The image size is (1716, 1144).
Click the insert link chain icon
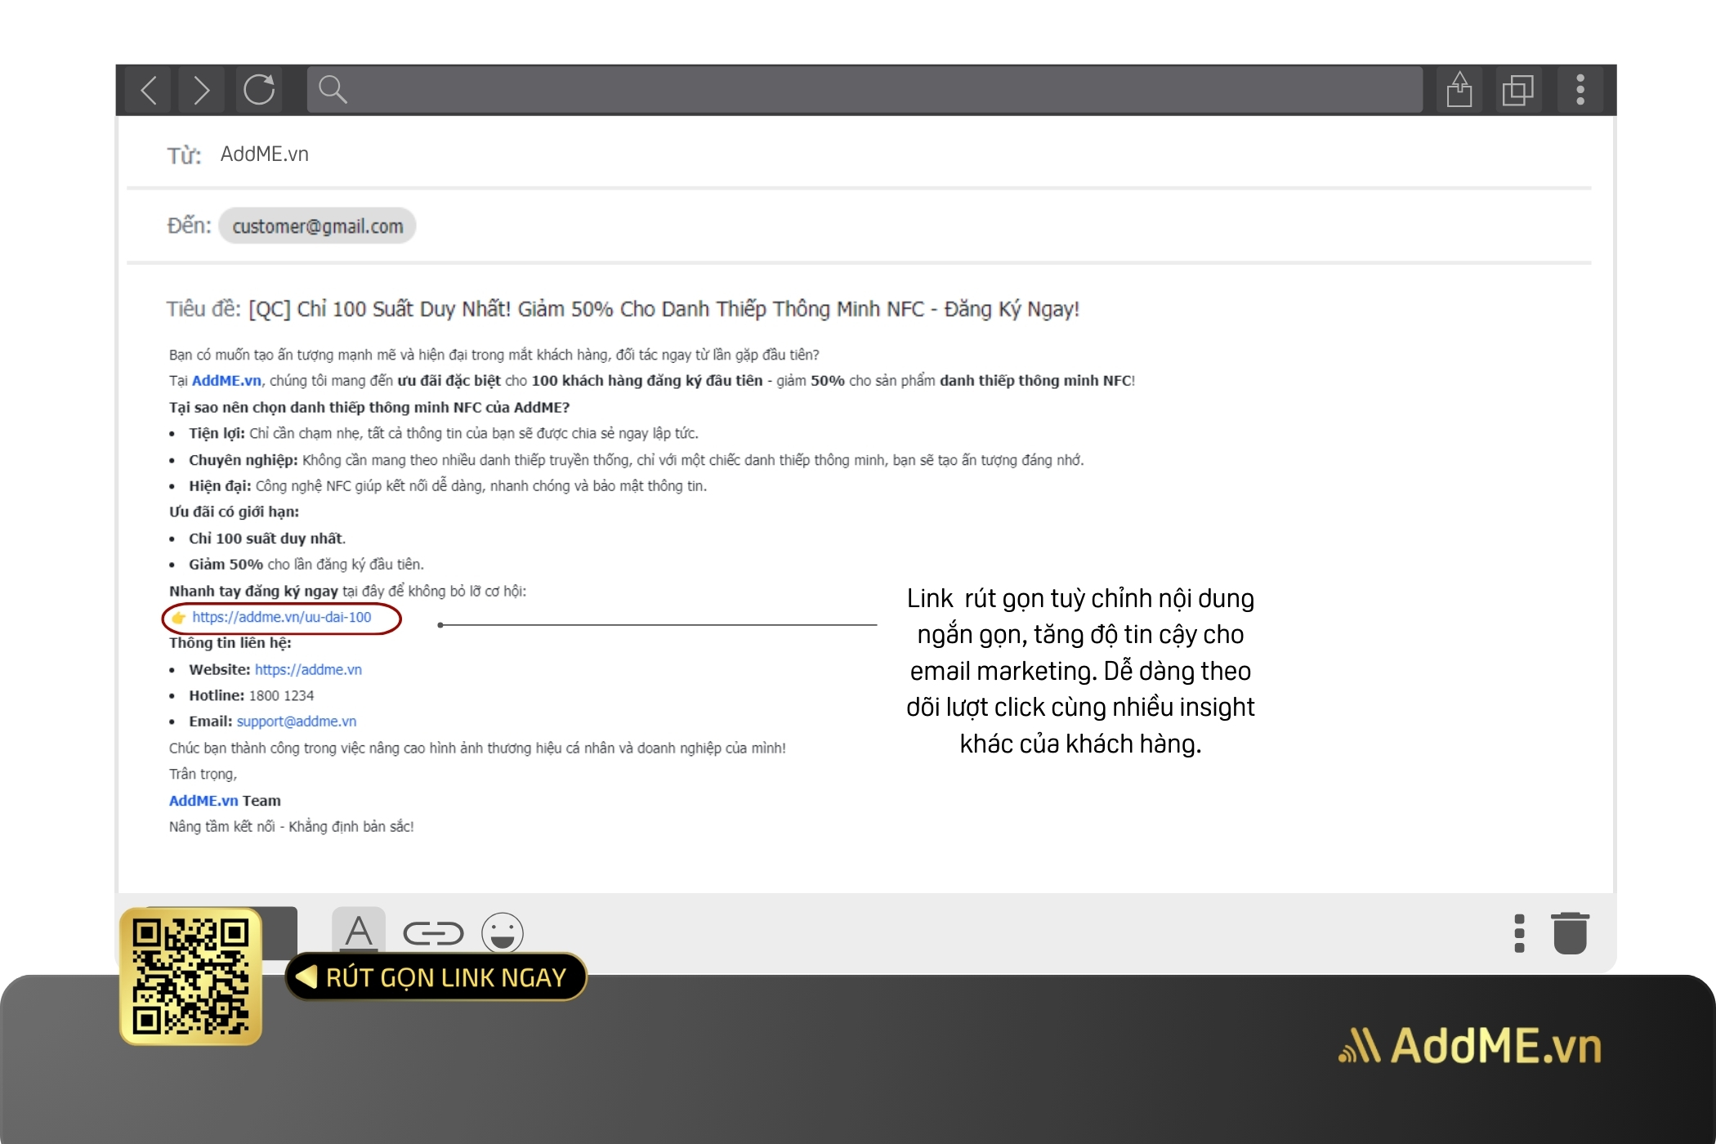pyautogui.click(x=433, y=932)
